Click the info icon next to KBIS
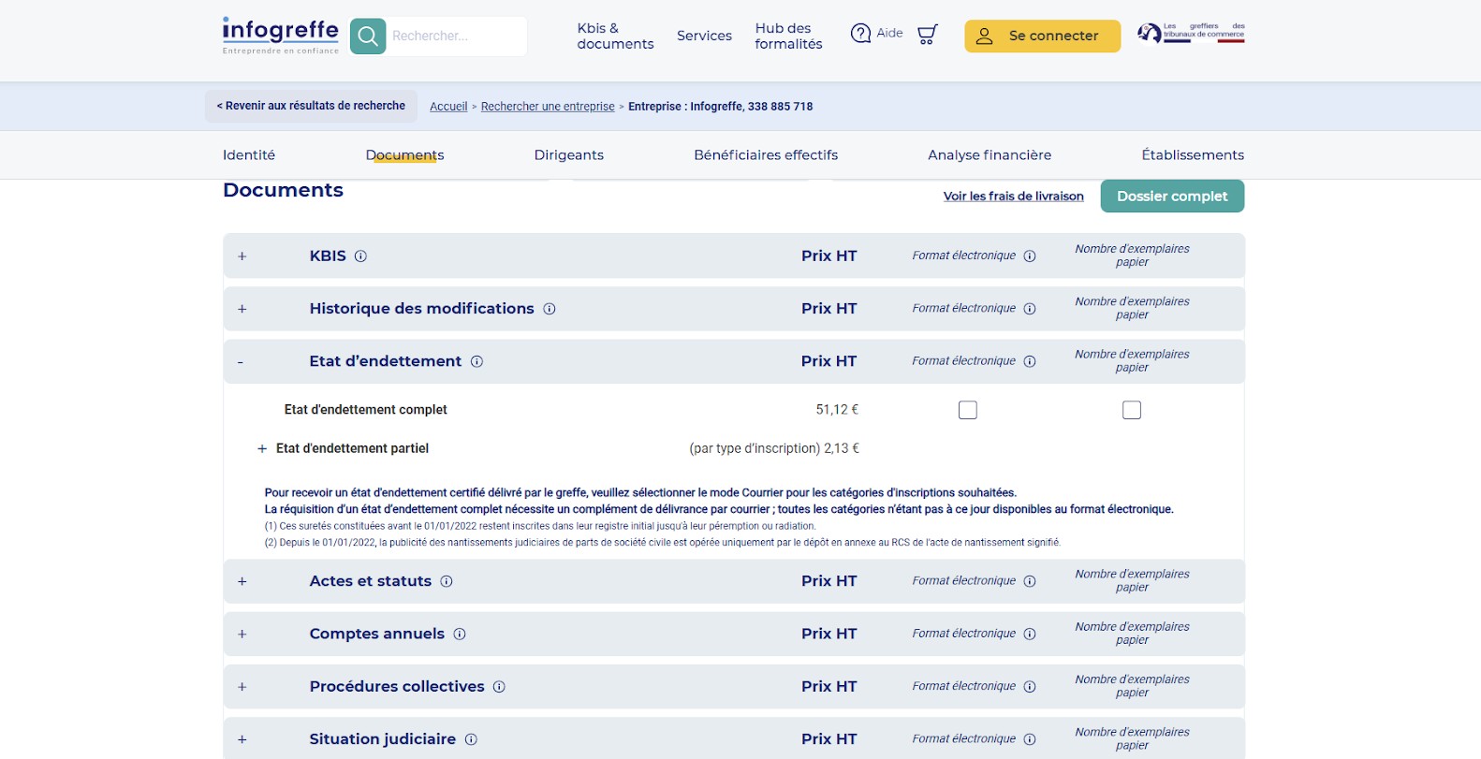The image size is (1481, 759). [360, 256]
